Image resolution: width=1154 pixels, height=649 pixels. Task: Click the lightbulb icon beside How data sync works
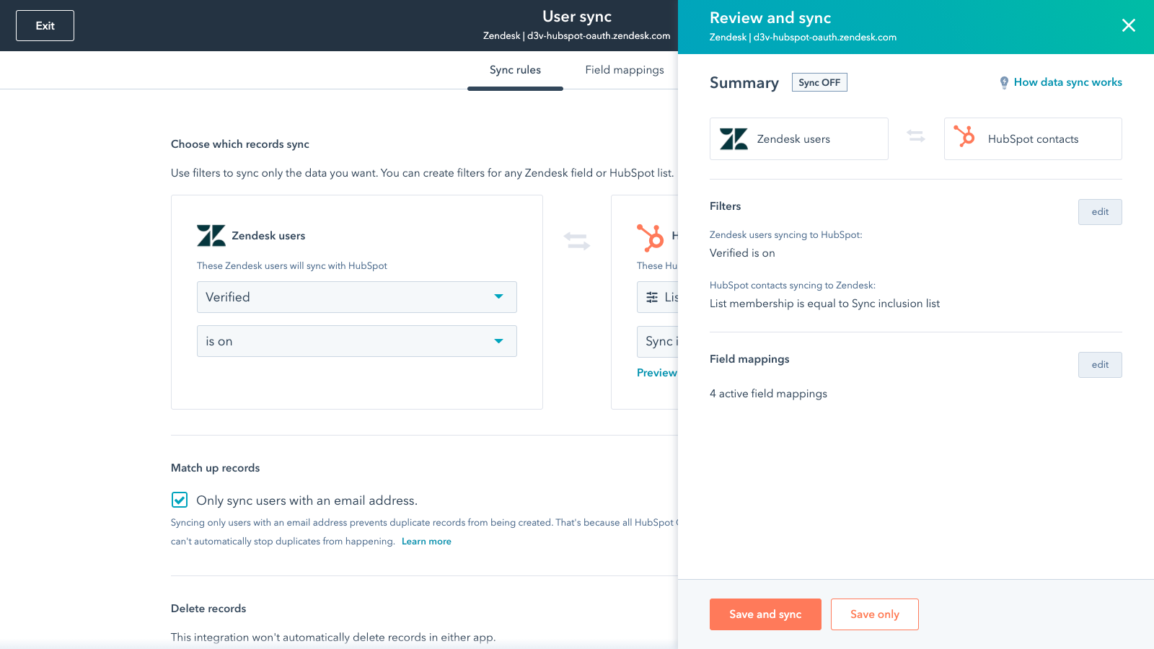[x=1005, y=82]
